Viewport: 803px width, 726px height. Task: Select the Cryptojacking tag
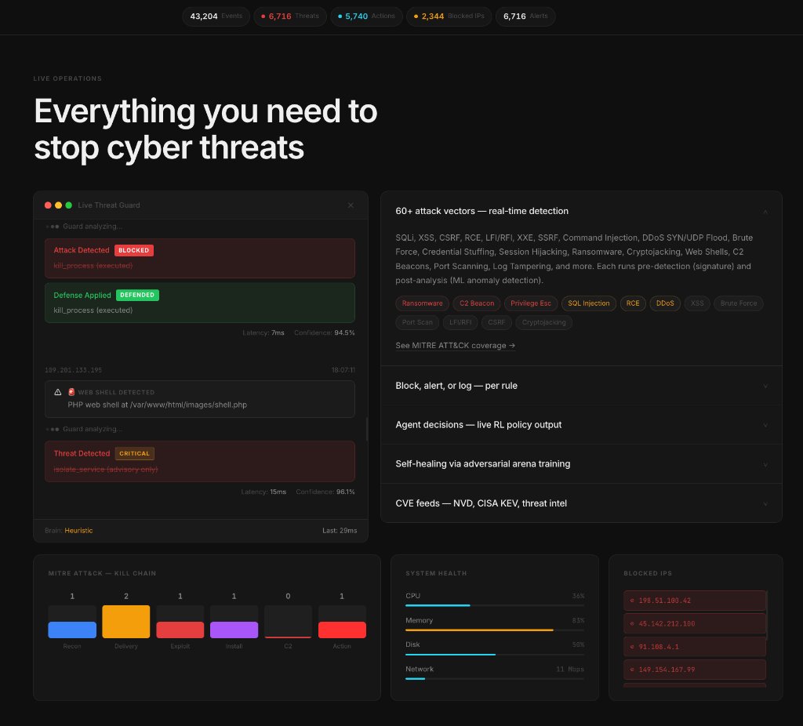click(544, 322)
